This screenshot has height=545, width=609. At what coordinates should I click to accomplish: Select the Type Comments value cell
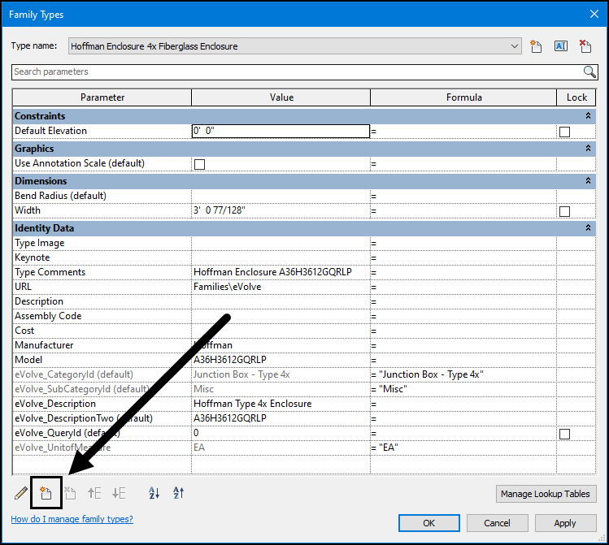point(281,272)
